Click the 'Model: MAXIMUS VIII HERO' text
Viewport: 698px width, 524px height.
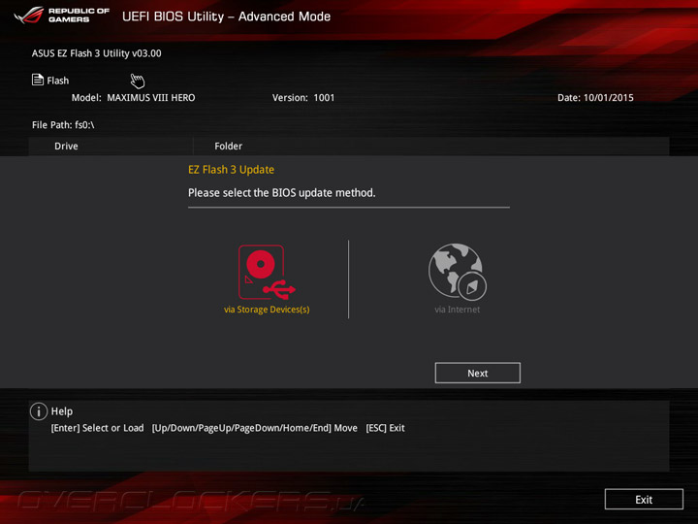(x=133, y=98)
